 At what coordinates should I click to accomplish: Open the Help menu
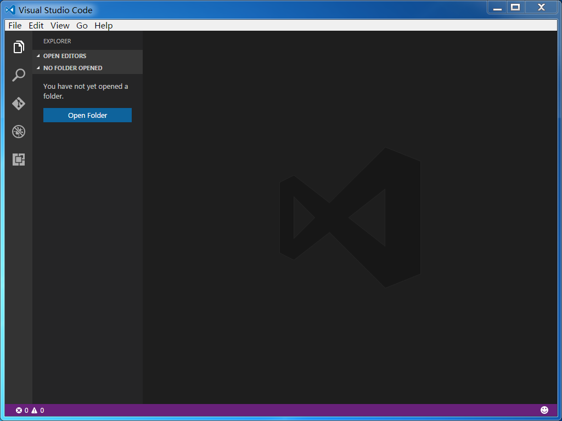coord(103,25)
